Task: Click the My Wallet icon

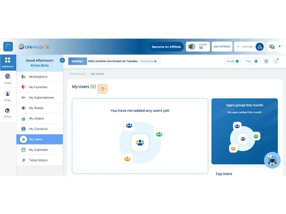Action: (x=23, y=108)
